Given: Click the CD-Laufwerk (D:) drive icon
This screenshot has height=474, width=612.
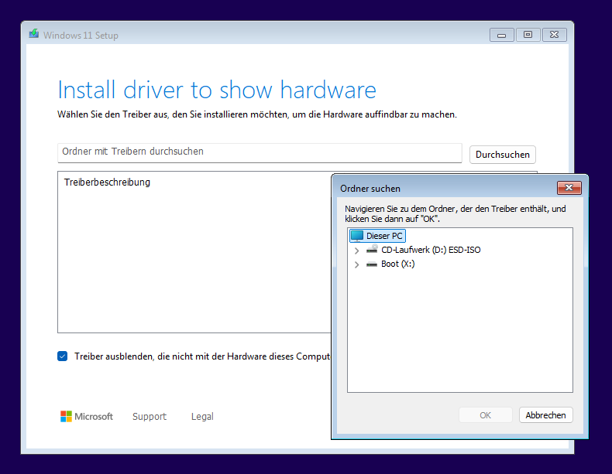Looking at the screenshot, I should pyautogui.click(x=372, y=249).
